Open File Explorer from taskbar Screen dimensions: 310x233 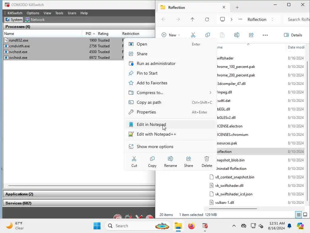pyautogui.click(x=178, y=226)
